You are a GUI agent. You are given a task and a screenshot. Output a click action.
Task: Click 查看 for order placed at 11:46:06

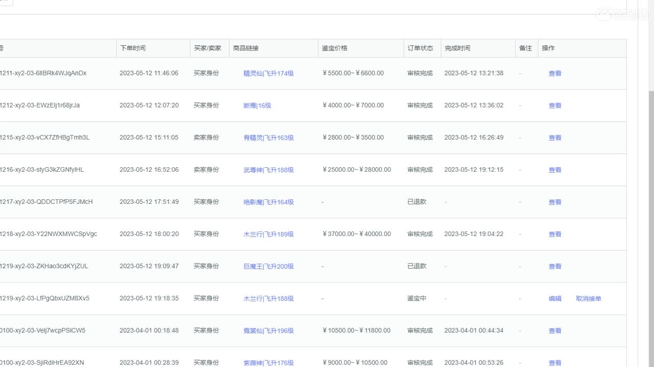click(555, 73)
